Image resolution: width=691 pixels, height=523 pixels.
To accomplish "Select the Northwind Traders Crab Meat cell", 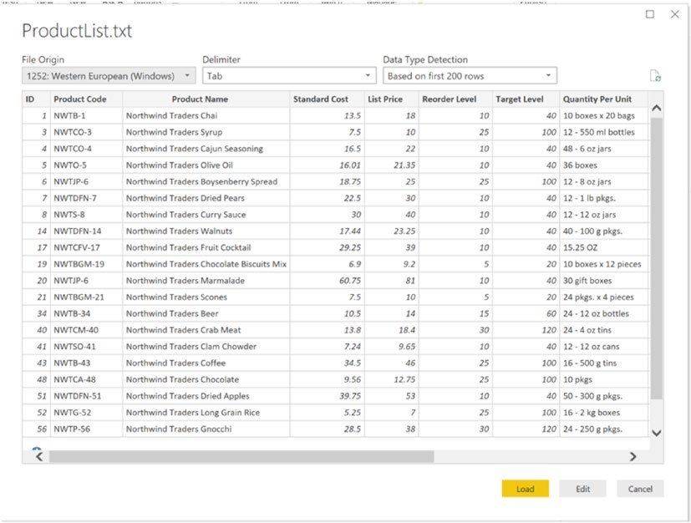I will (206, 330).
